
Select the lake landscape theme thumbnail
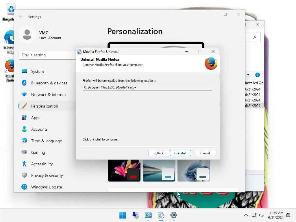(x=159, y=171)
